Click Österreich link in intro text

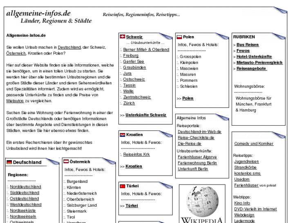(x=16, y=53)
